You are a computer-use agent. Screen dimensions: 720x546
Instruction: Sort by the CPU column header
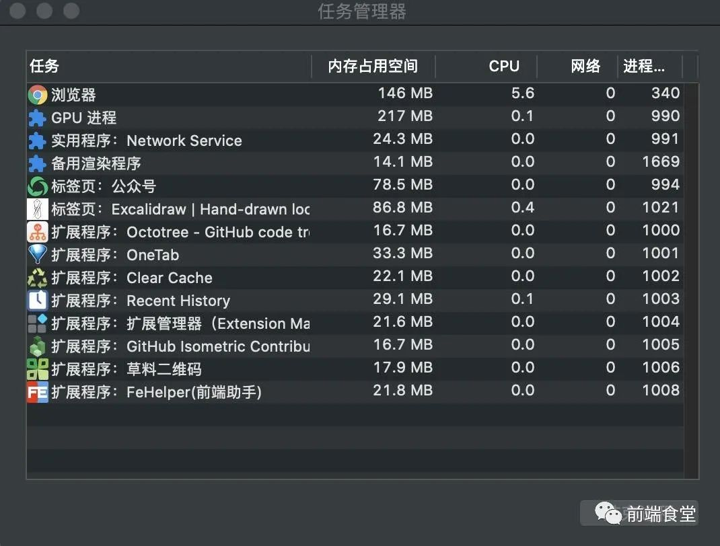504,66
